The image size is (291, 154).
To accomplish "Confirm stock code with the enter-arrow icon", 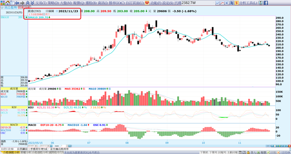I will (217, 3).
